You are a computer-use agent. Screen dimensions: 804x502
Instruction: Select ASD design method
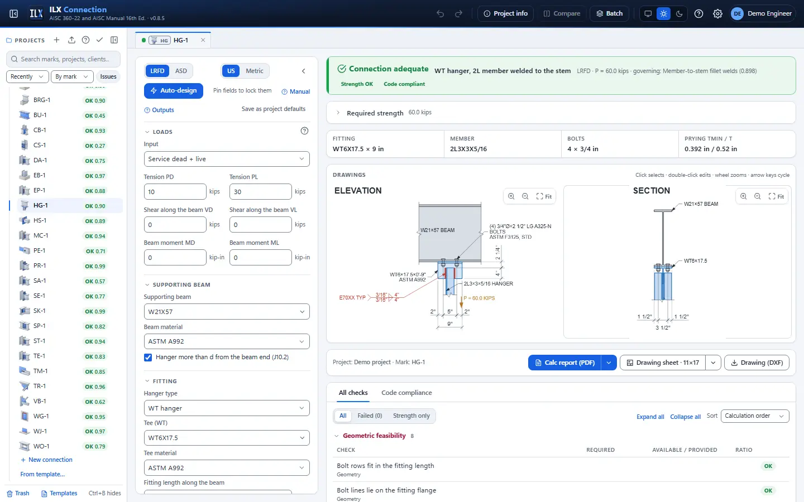point(181,71)
